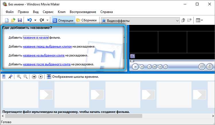Switch the preview monitor to full screen
The width and height of the screenshot is (215, 125).
(x=132, y=56)
